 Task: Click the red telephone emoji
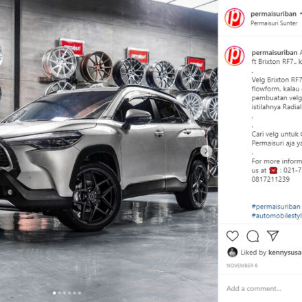(x=273, y=170)
